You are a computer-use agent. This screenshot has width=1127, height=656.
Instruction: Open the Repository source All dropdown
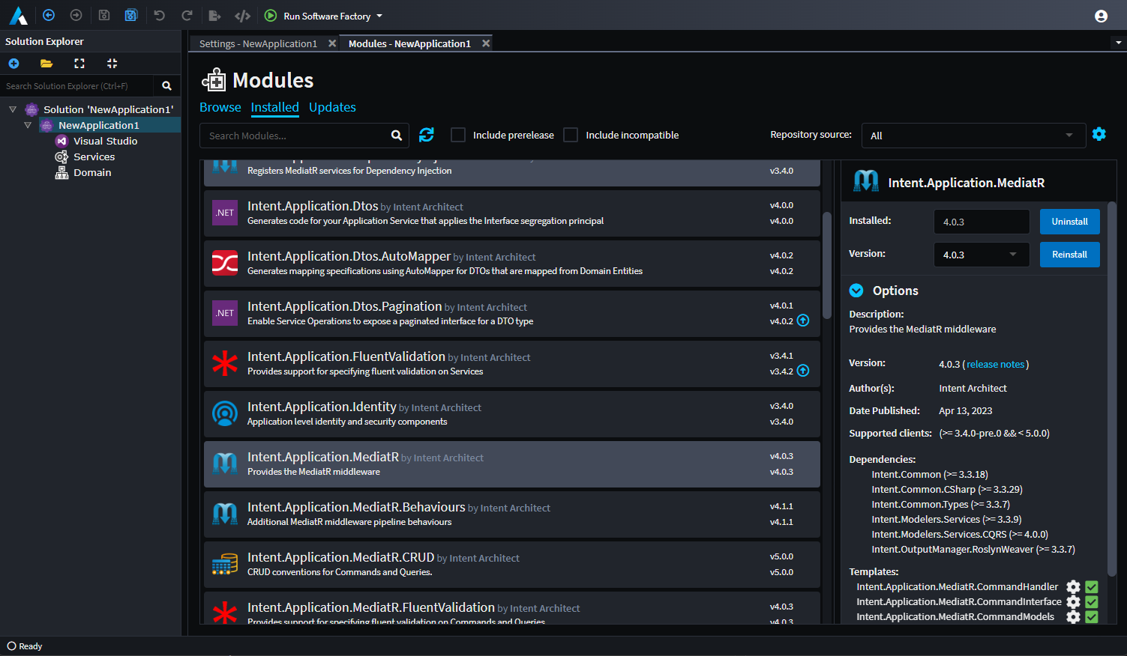(x=973, y=136)
